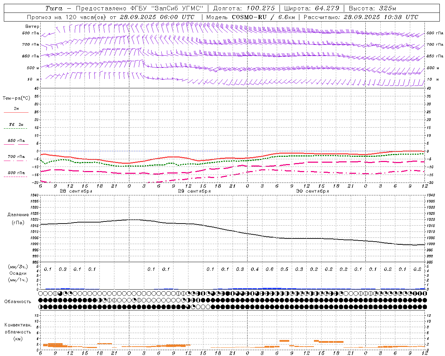The height and width of the screenshot is (356, 445).
Task: Click the "(мм/1ч.)" precipitation unit label
Action: pos(18,280)
